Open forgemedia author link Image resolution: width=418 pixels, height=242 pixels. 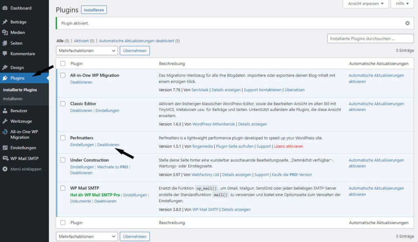[x=202, y=146]
